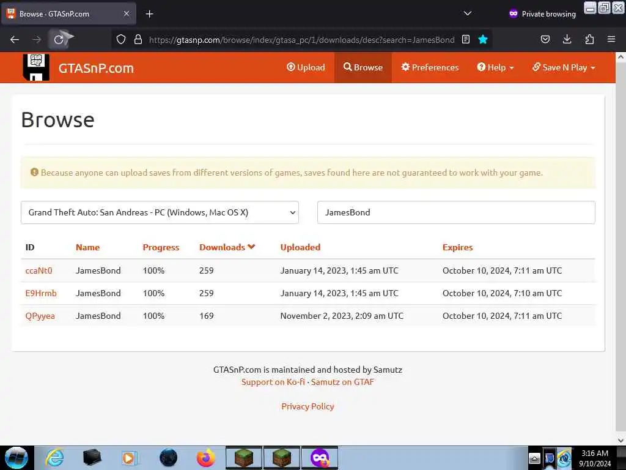This screenshot has width=626, height=470.
Task: Open save file ccaNt0
Action: pyautogui.click(x=39, y=270)
